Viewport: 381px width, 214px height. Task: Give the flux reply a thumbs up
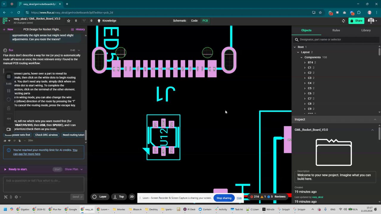click(x=5, y=141)
